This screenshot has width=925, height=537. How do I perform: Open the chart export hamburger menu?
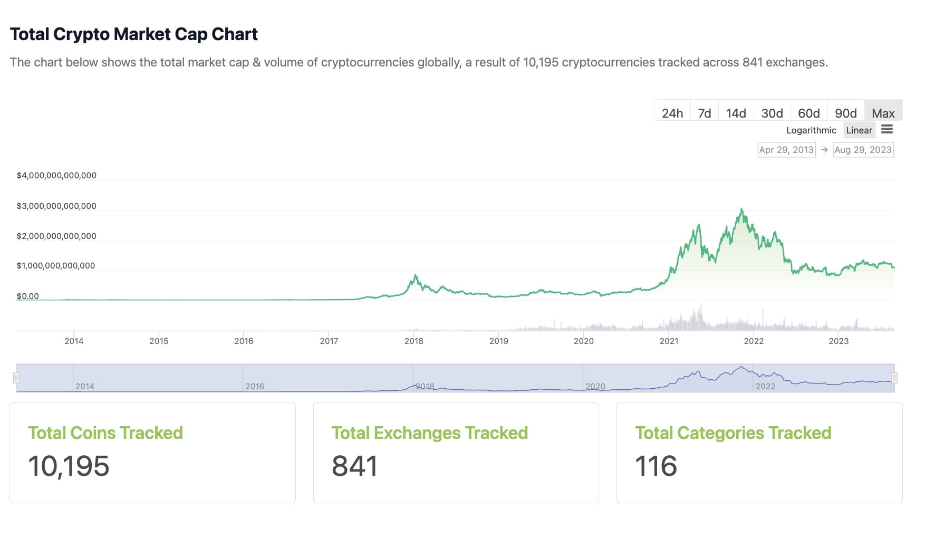tap(888, 130)
